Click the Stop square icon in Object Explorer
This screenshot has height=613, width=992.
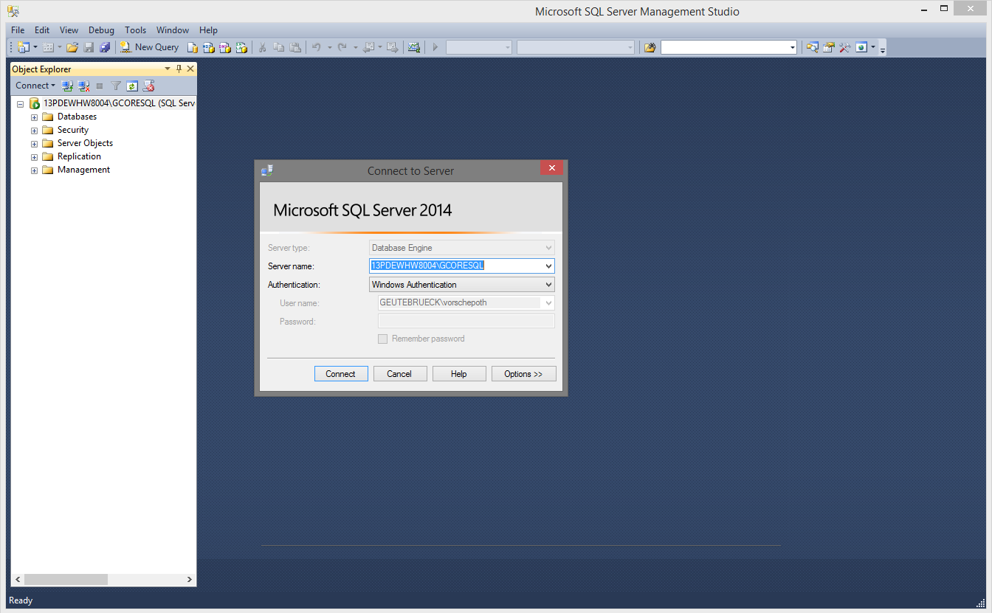[100, 86]
